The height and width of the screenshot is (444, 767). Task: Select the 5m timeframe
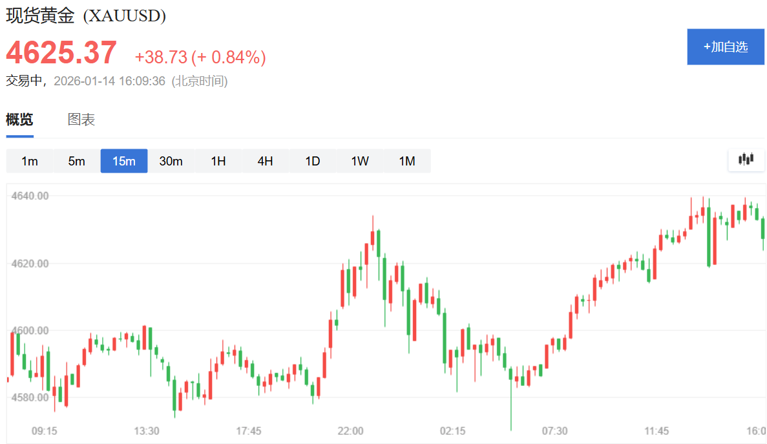pos(76,161)
